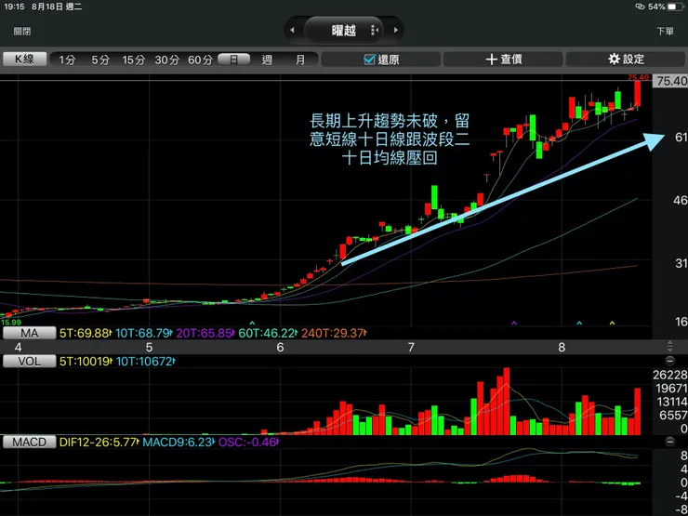
Task: Switch to the 5分 interval
Action: tap(100, 60)
